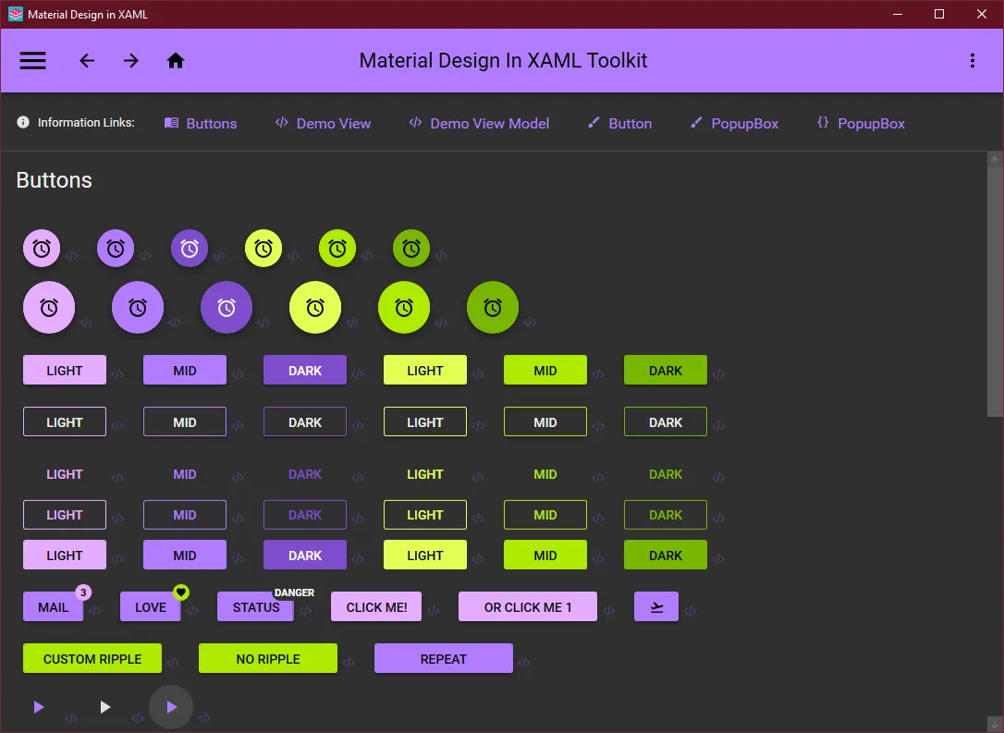Open the PopupBox API link with braces icon
Viewport: 1004px width, 733px height.
pos(861,123)
